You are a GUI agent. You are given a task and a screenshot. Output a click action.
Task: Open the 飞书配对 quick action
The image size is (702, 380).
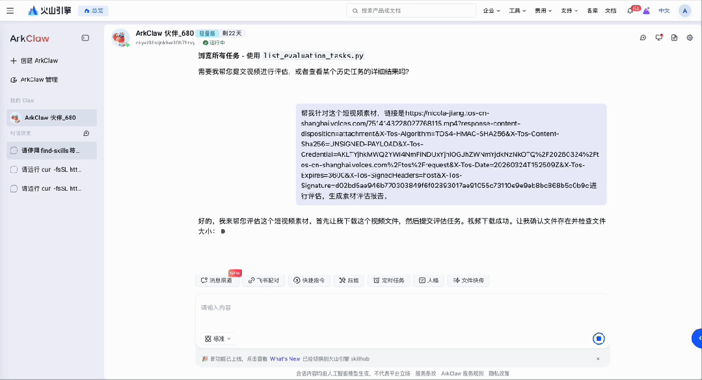tap(263, 280)
